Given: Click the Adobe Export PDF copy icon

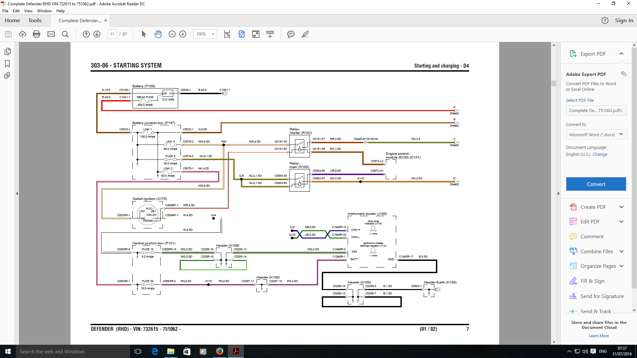Looking at the screenshot, I should 624,74.
